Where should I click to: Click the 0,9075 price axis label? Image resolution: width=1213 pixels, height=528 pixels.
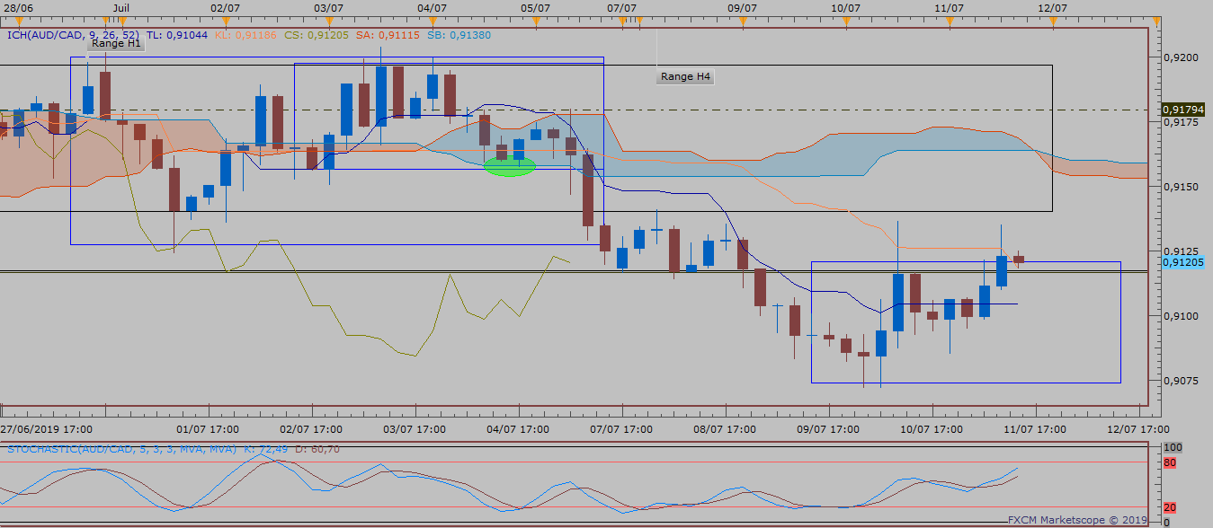(1180, 380)
